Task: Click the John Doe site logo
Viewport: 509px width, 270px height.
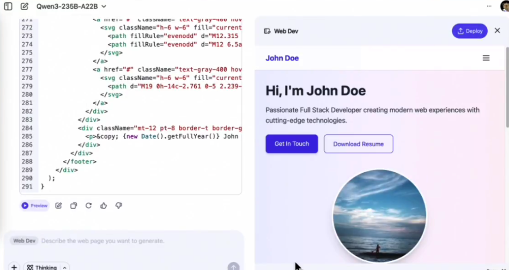Action: coord(282,58)
